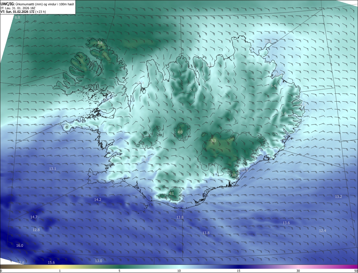Click the 16.0 value label

(20, 246)
